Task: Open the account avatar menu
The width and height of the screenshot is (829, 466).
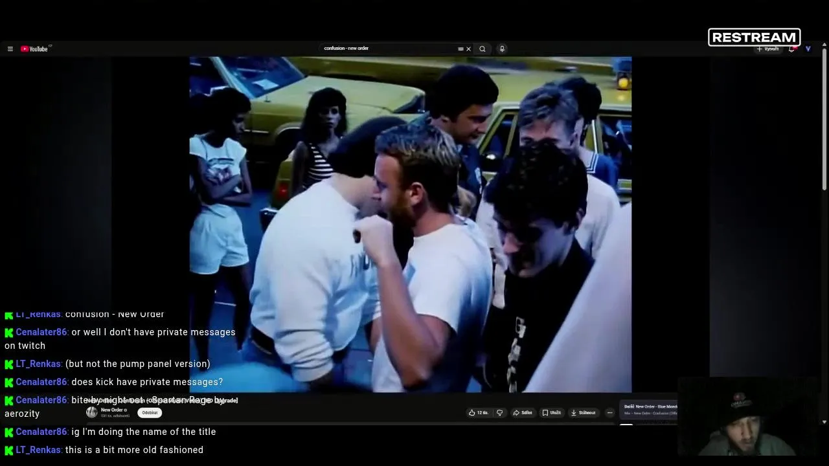Action: [x=808, y=49]
